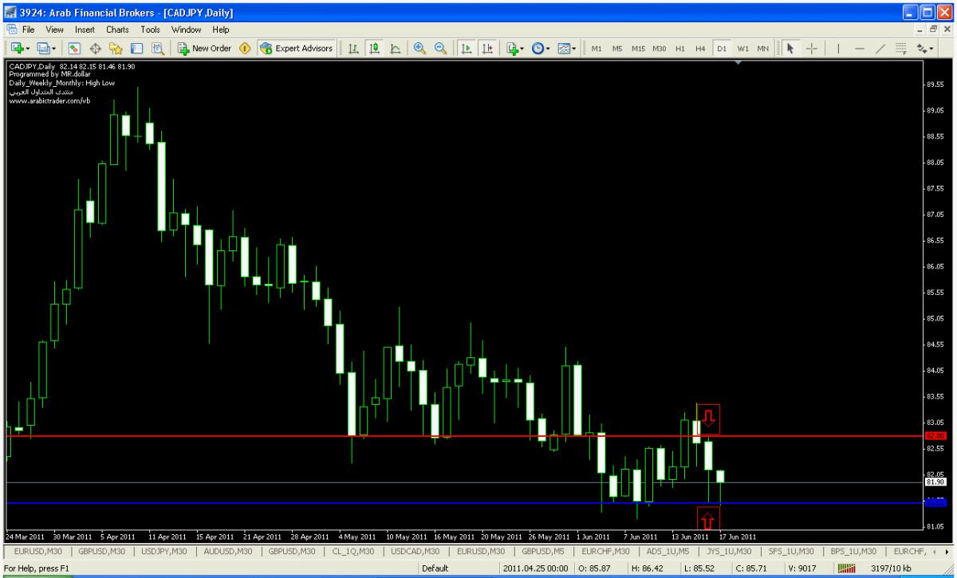Pick the Trendline drawing tool
This screenshot has width=957, height=578.
879,49
